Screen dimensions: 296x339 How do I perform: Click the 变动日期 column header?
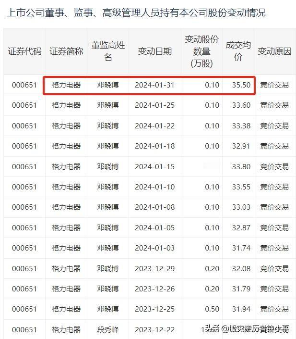[154, 51]
